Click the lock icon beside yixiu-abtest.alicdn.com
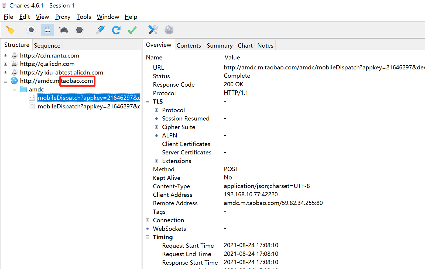Viewport: 425px width, 269px height. [14, 72]
